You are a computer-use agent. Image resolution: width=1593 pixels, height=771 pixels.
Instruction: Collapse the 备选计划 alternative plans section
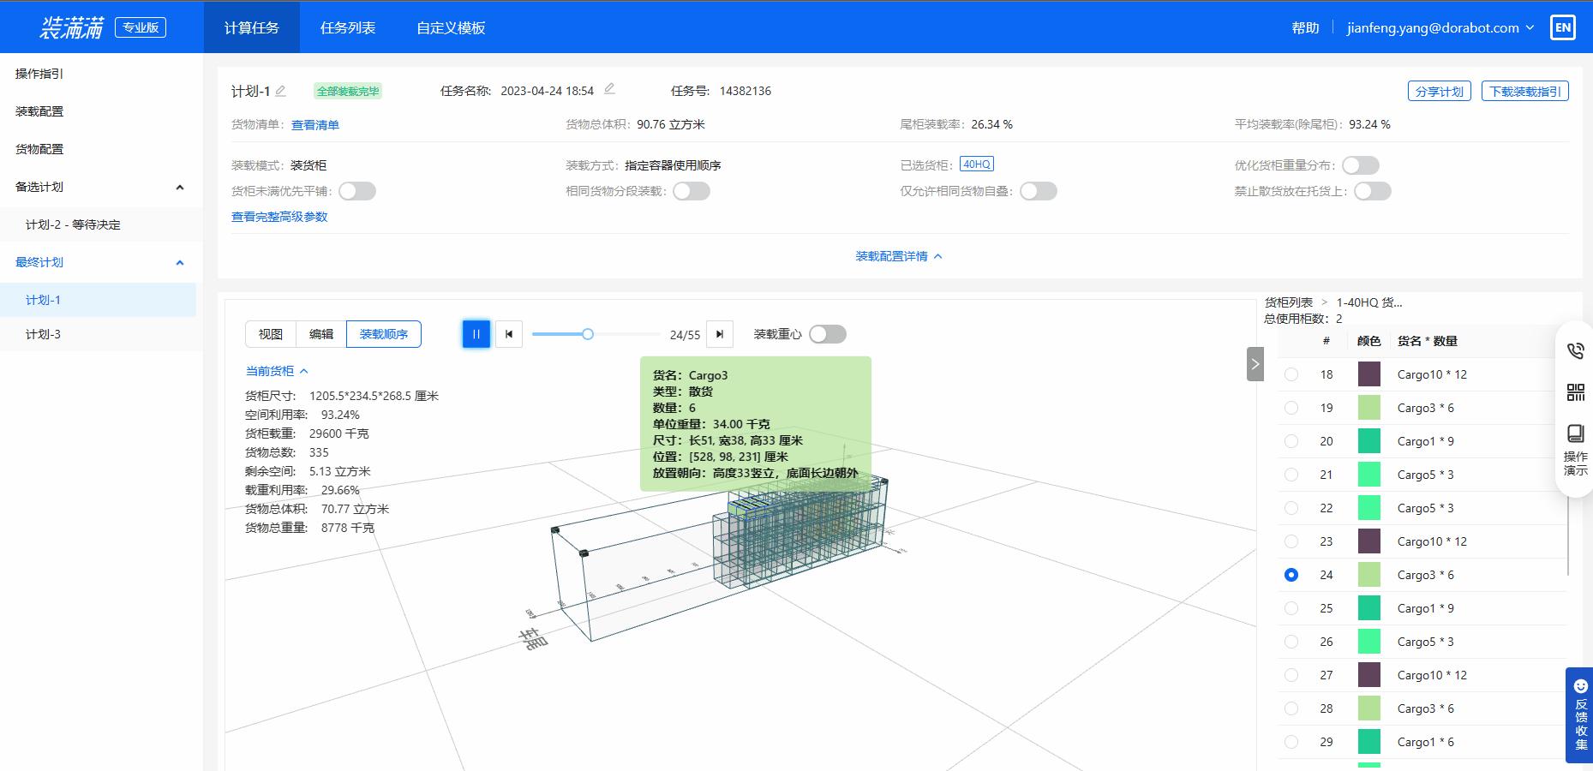click(x=179, y=186)
